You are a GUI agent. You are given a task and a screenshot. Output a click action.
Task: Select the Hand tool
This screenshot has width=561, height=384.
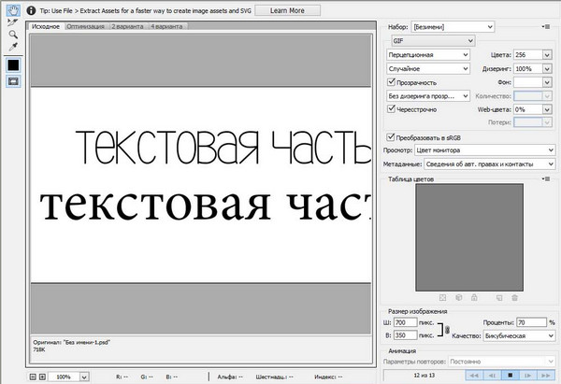pos(14,10)
